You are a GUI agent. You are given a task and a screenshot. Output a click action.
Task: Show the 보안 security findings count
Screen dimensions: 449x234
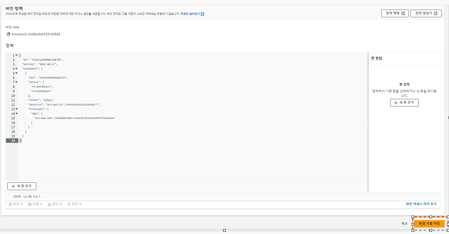coord(16,204)
